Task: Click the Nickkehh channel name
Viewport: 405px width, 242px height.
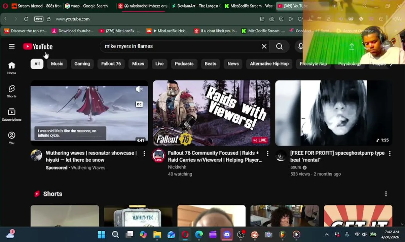Action: pyautogui.click(x=177, y=167)
